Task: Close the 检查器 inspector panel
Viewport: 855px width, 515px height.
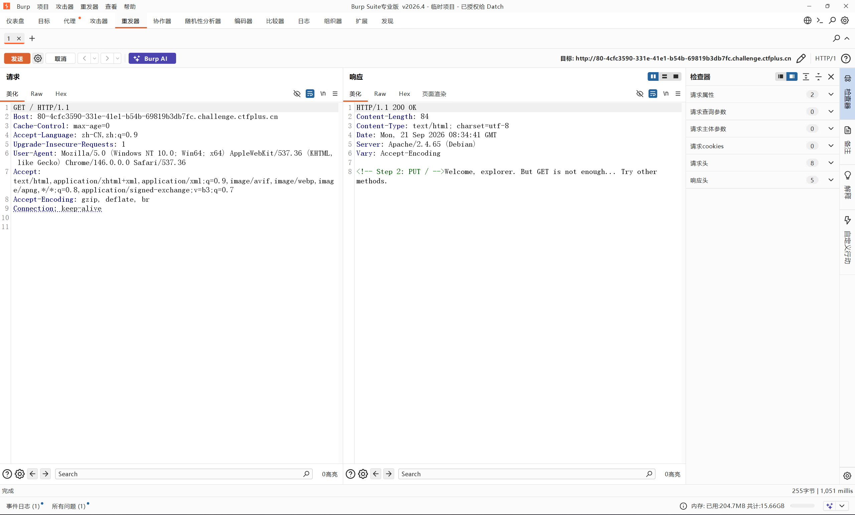Action: 831,76
